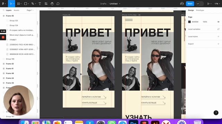
Task: Open the present options dropdown arrow
Action: (x=211, y=4)
